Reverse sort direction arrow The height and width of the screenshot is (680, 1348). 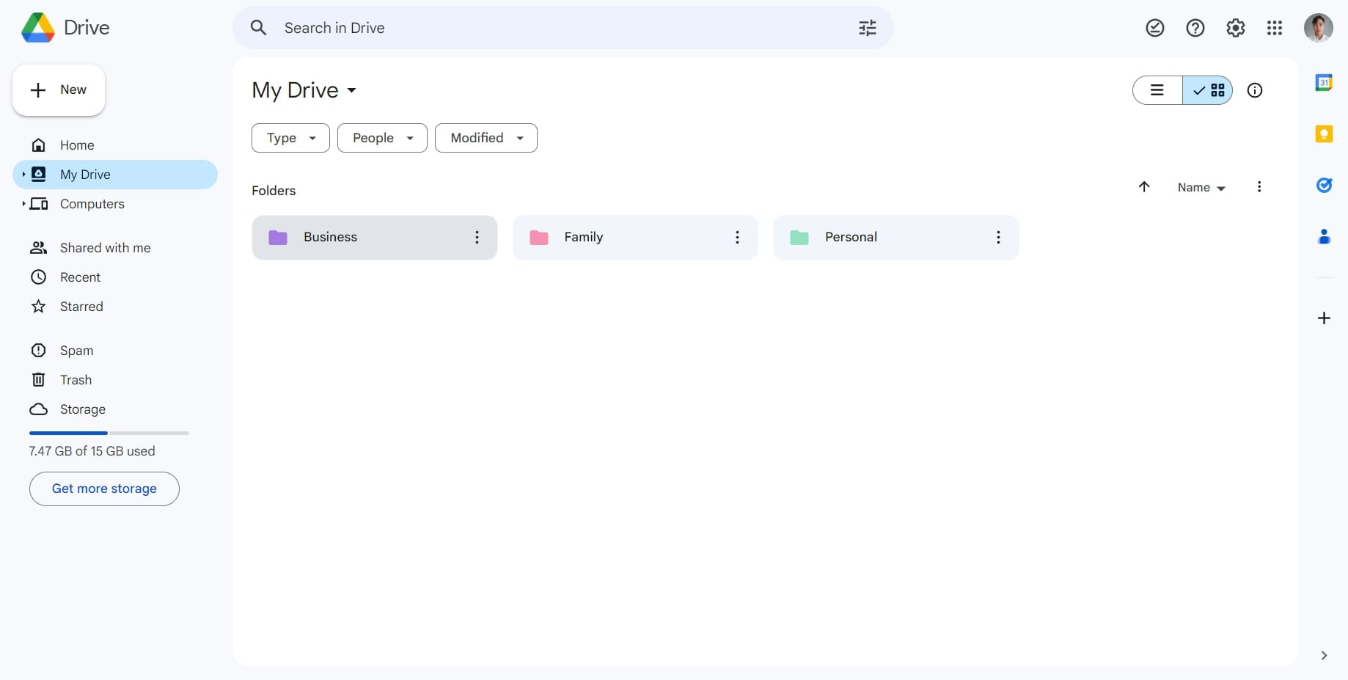pyautogui.click(x=1144, y=187)
